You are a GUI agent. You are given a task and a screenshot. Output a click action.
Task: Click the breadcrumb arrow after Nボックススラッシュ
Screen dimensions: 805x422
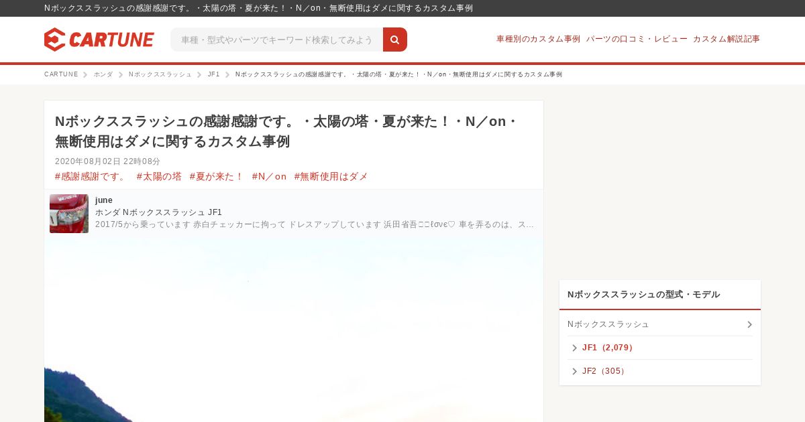pyautogui.click(x=199, y=74)
